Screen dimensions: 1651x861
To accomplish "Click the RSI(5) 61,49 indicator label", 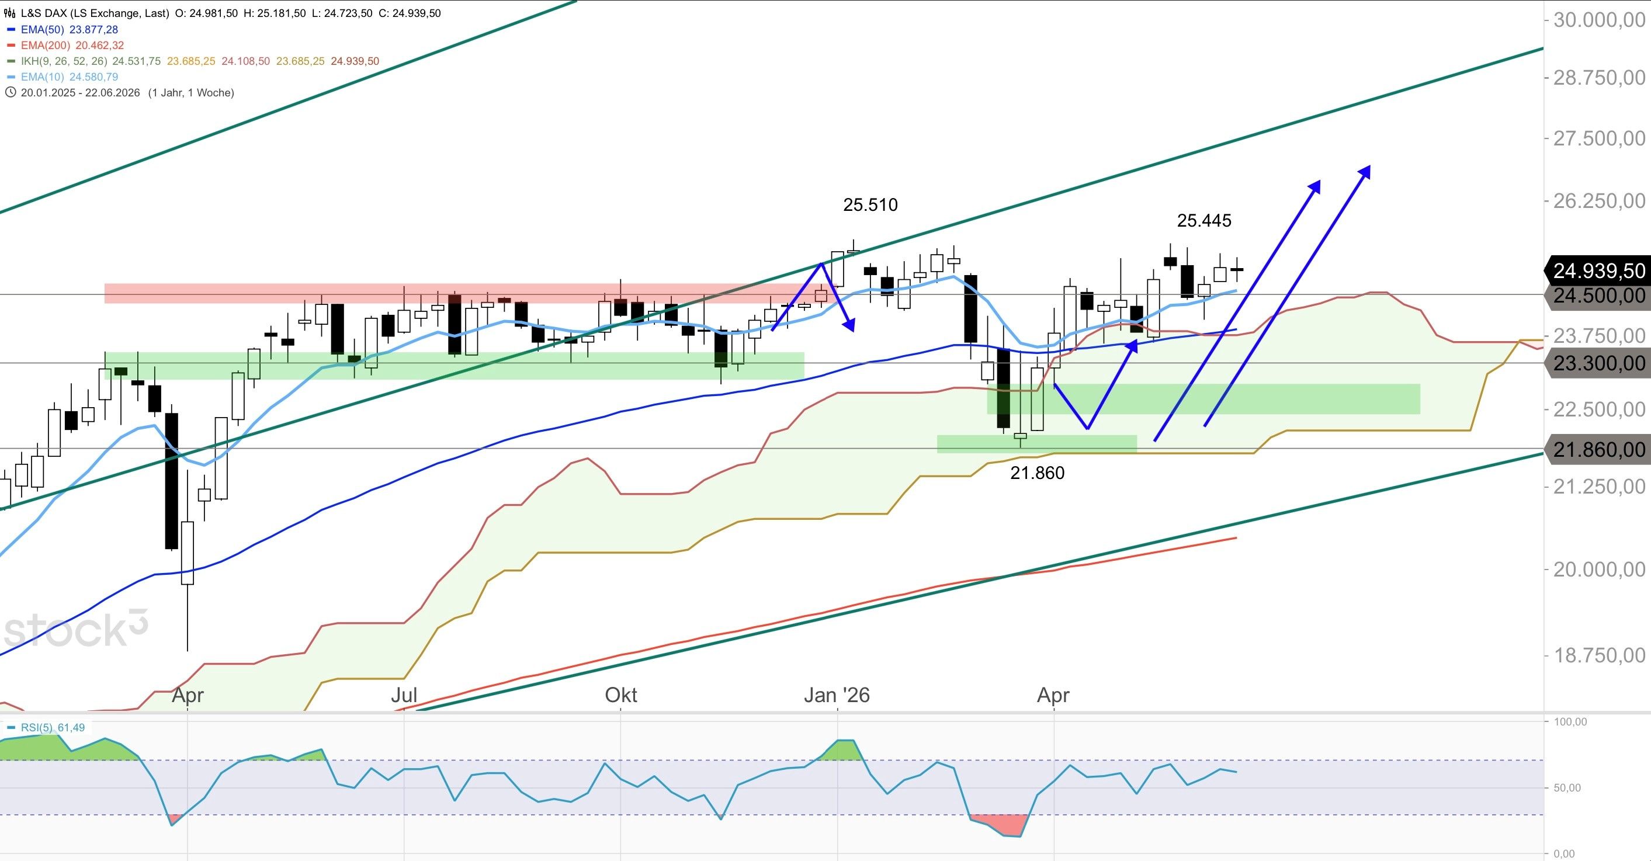I will (53, 728).
